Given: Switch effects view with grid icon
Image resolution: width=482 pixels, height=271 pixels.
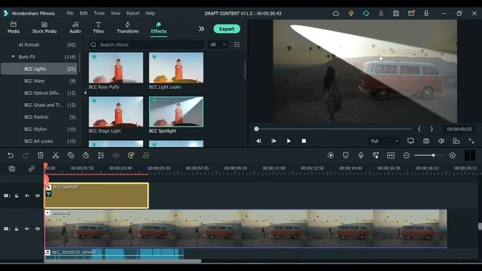Looking at the screenshot, I should click(236, 44).
